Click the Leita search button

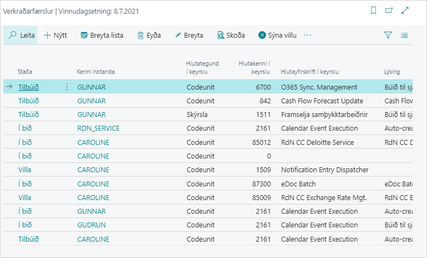[22, 35]
